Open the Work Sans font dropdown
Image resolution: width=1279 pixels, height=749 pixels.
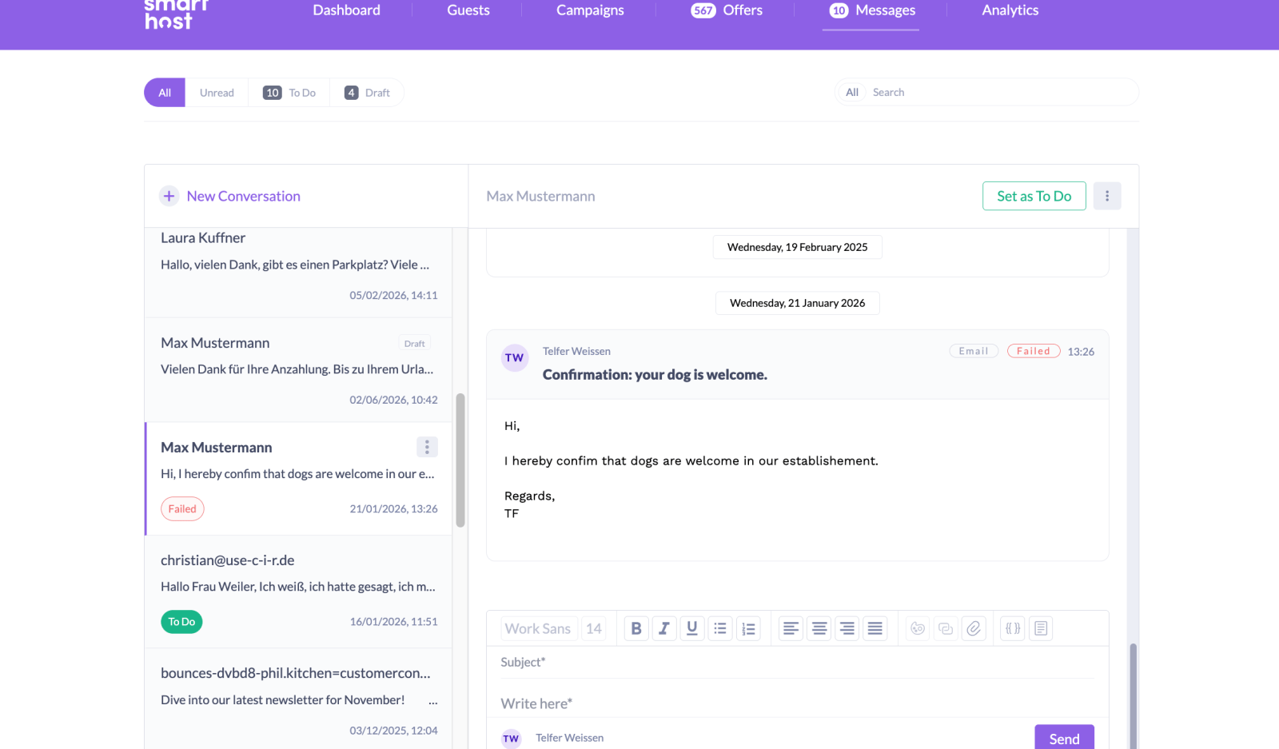(538, 628)
